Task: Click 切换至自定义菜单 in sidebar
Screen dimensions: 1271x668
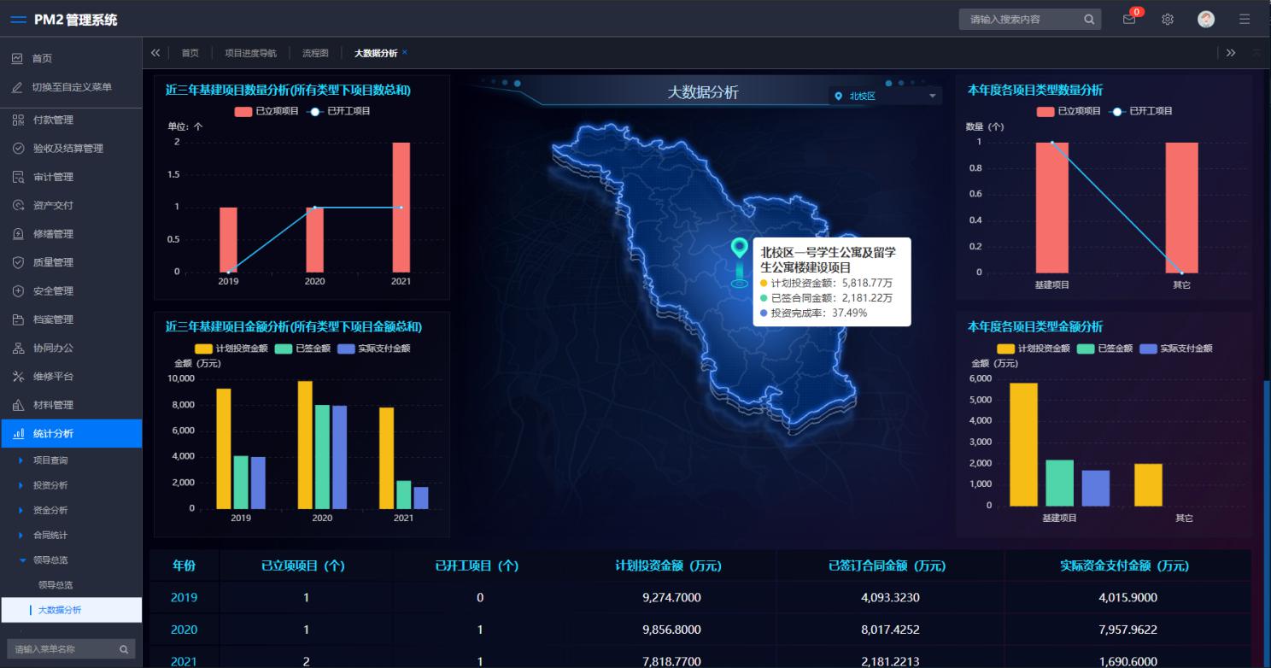Action: tap(72, 87)
